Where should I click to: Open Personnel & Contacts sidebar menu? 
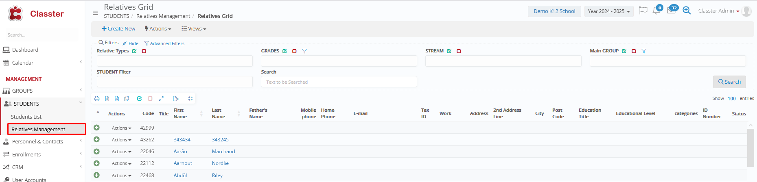point(37,141)
